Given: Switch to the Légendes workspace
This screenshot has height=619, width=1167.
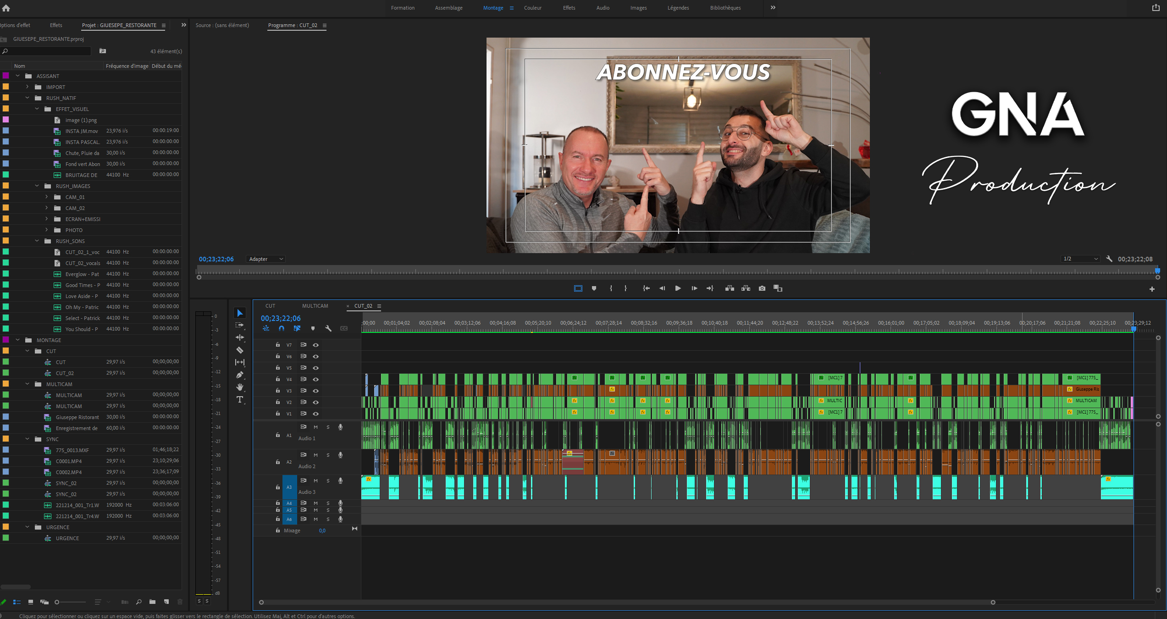Looking at the screenshot, I should coord(678,8).
